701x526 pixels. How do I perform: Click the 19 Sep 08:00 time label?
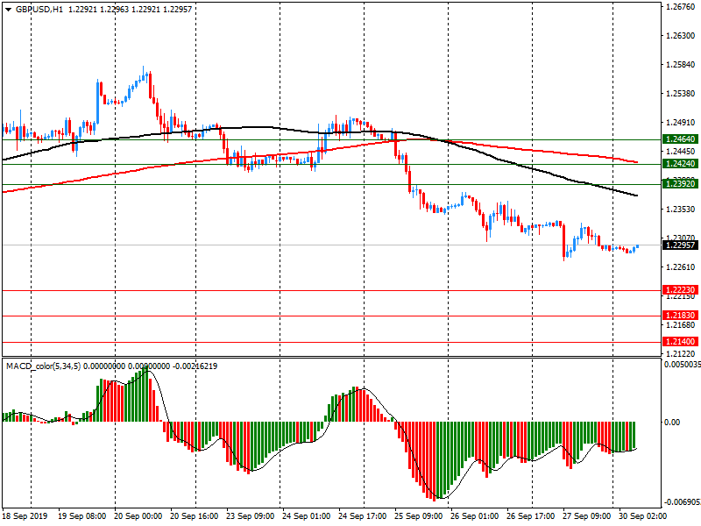pos(81,516)
